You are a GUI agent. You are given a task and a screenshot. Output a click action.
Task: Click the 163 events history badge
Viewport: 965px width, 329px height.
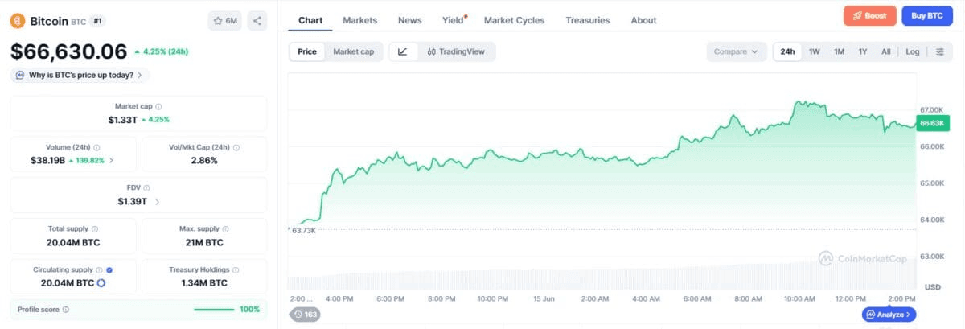click(x=306, y=315)
